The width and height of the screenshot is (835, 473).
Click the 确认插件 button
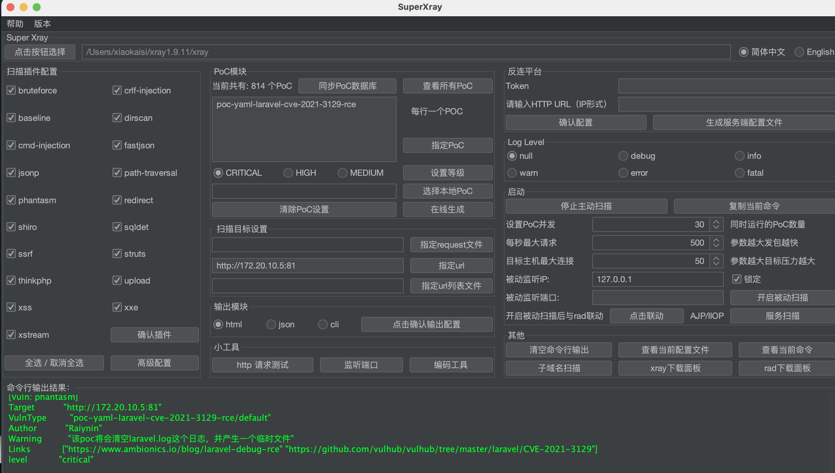[x=154, y=334]
